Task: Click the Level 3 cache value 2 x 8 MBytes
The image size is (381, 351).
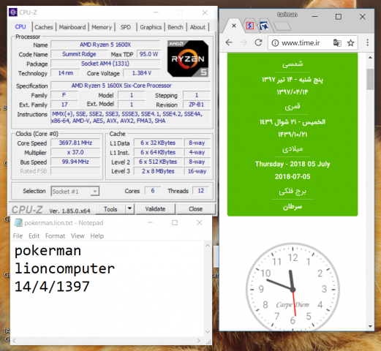Action: 158,171
